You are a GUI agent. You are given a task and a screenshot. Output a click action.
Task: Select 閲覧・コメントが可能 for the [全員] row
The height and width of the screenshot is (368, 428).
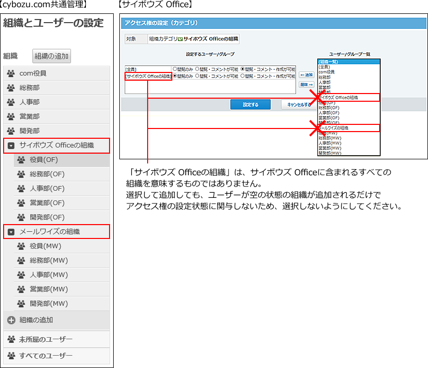coord(198,69)
